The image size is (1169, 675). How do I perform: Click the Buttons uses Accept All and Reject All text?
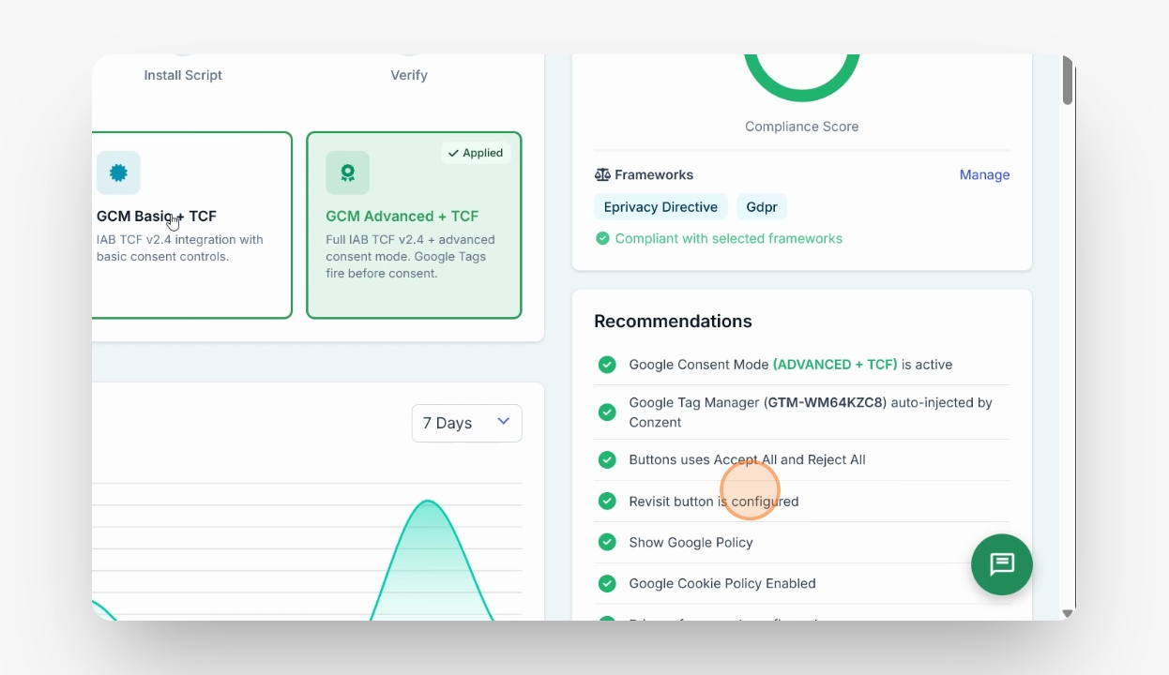[x=747, y=459]
